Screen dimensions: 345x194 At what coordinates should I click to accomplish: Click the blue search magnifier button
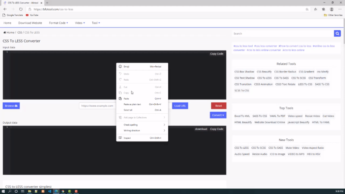337,33
